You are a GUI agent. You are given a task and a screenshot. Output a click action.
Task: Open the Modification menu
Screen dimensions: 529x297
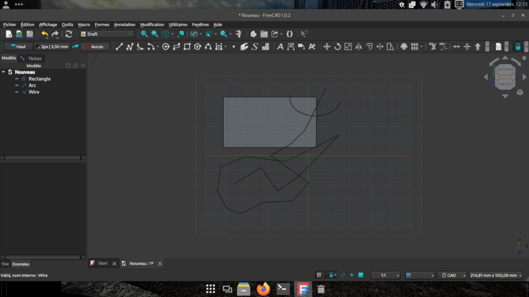[152, 25]
